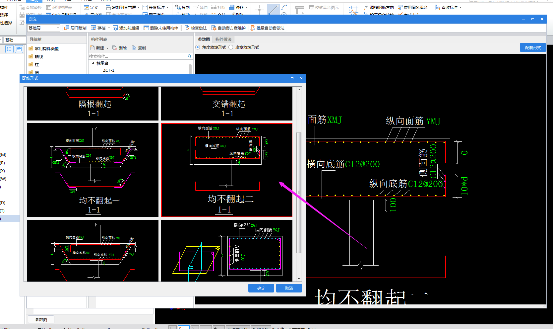The image size is (553, 329).
Task: Toggle the list view icon in left panel
Action: 9,49
